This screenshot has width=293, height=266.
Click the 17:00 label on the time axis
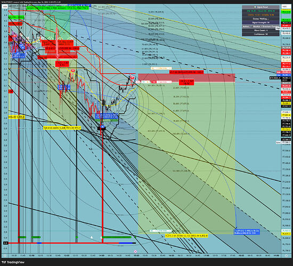pos(206,255)
